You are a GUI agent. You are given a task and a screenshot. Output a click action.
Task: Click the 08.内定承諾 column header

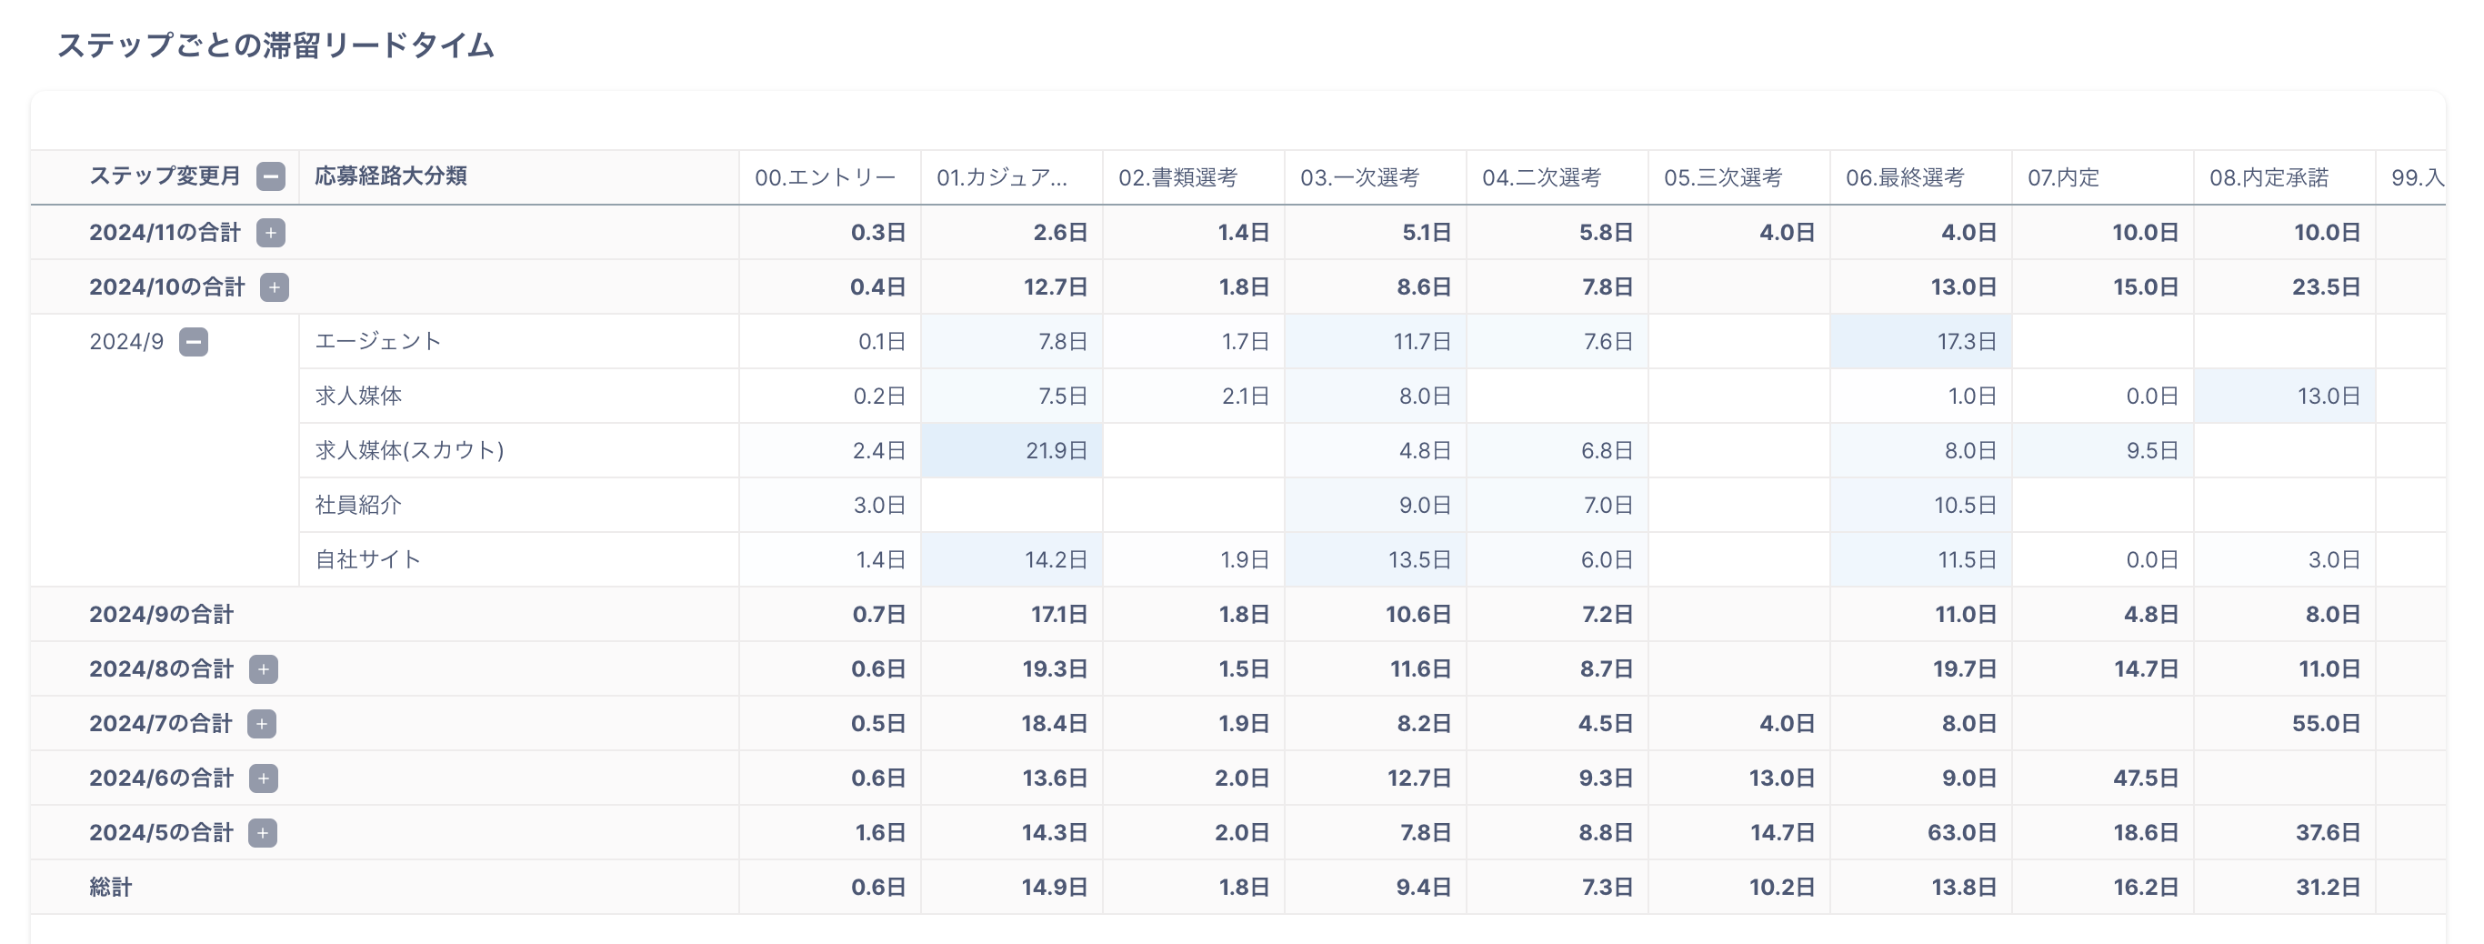pyautogui.click(x=2268, y=177)
